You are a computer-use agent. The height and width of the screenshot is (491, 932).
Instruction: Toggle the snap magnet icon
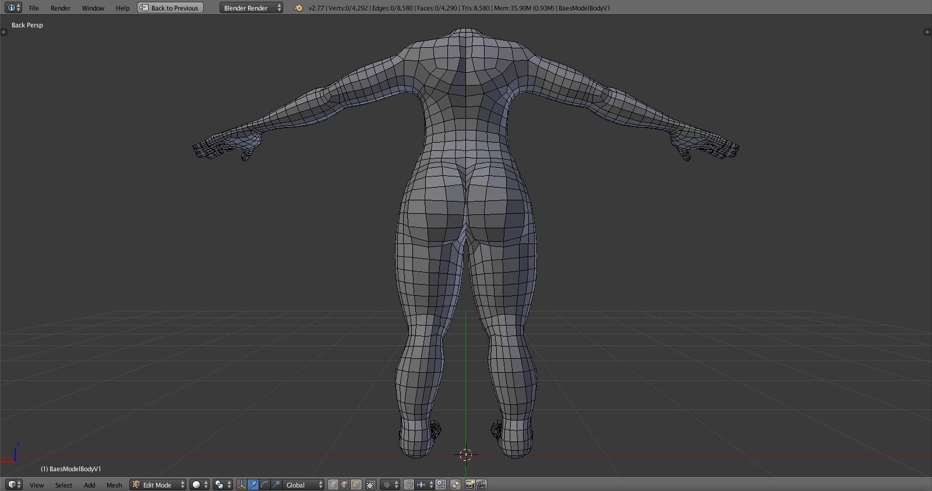(409, 485)
